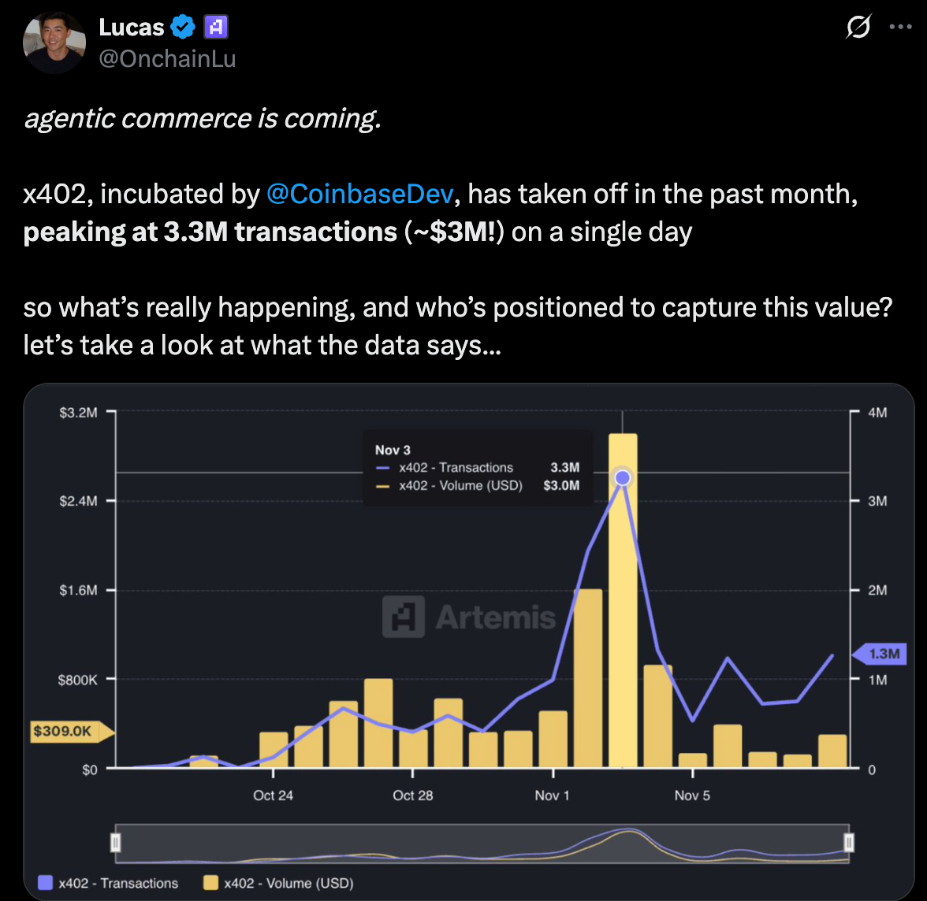Click the Nov 3 highlighted data point

click(623, 477)
